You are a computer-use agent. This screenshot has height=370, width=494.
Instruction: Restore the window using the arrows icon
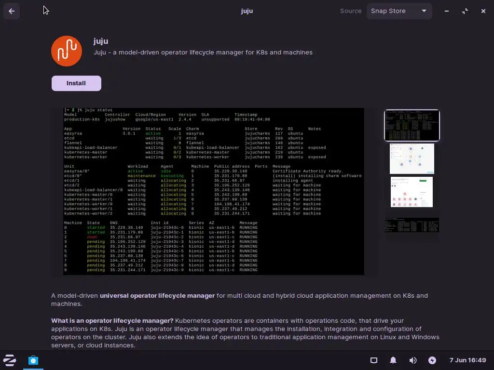tap(465, 11)
